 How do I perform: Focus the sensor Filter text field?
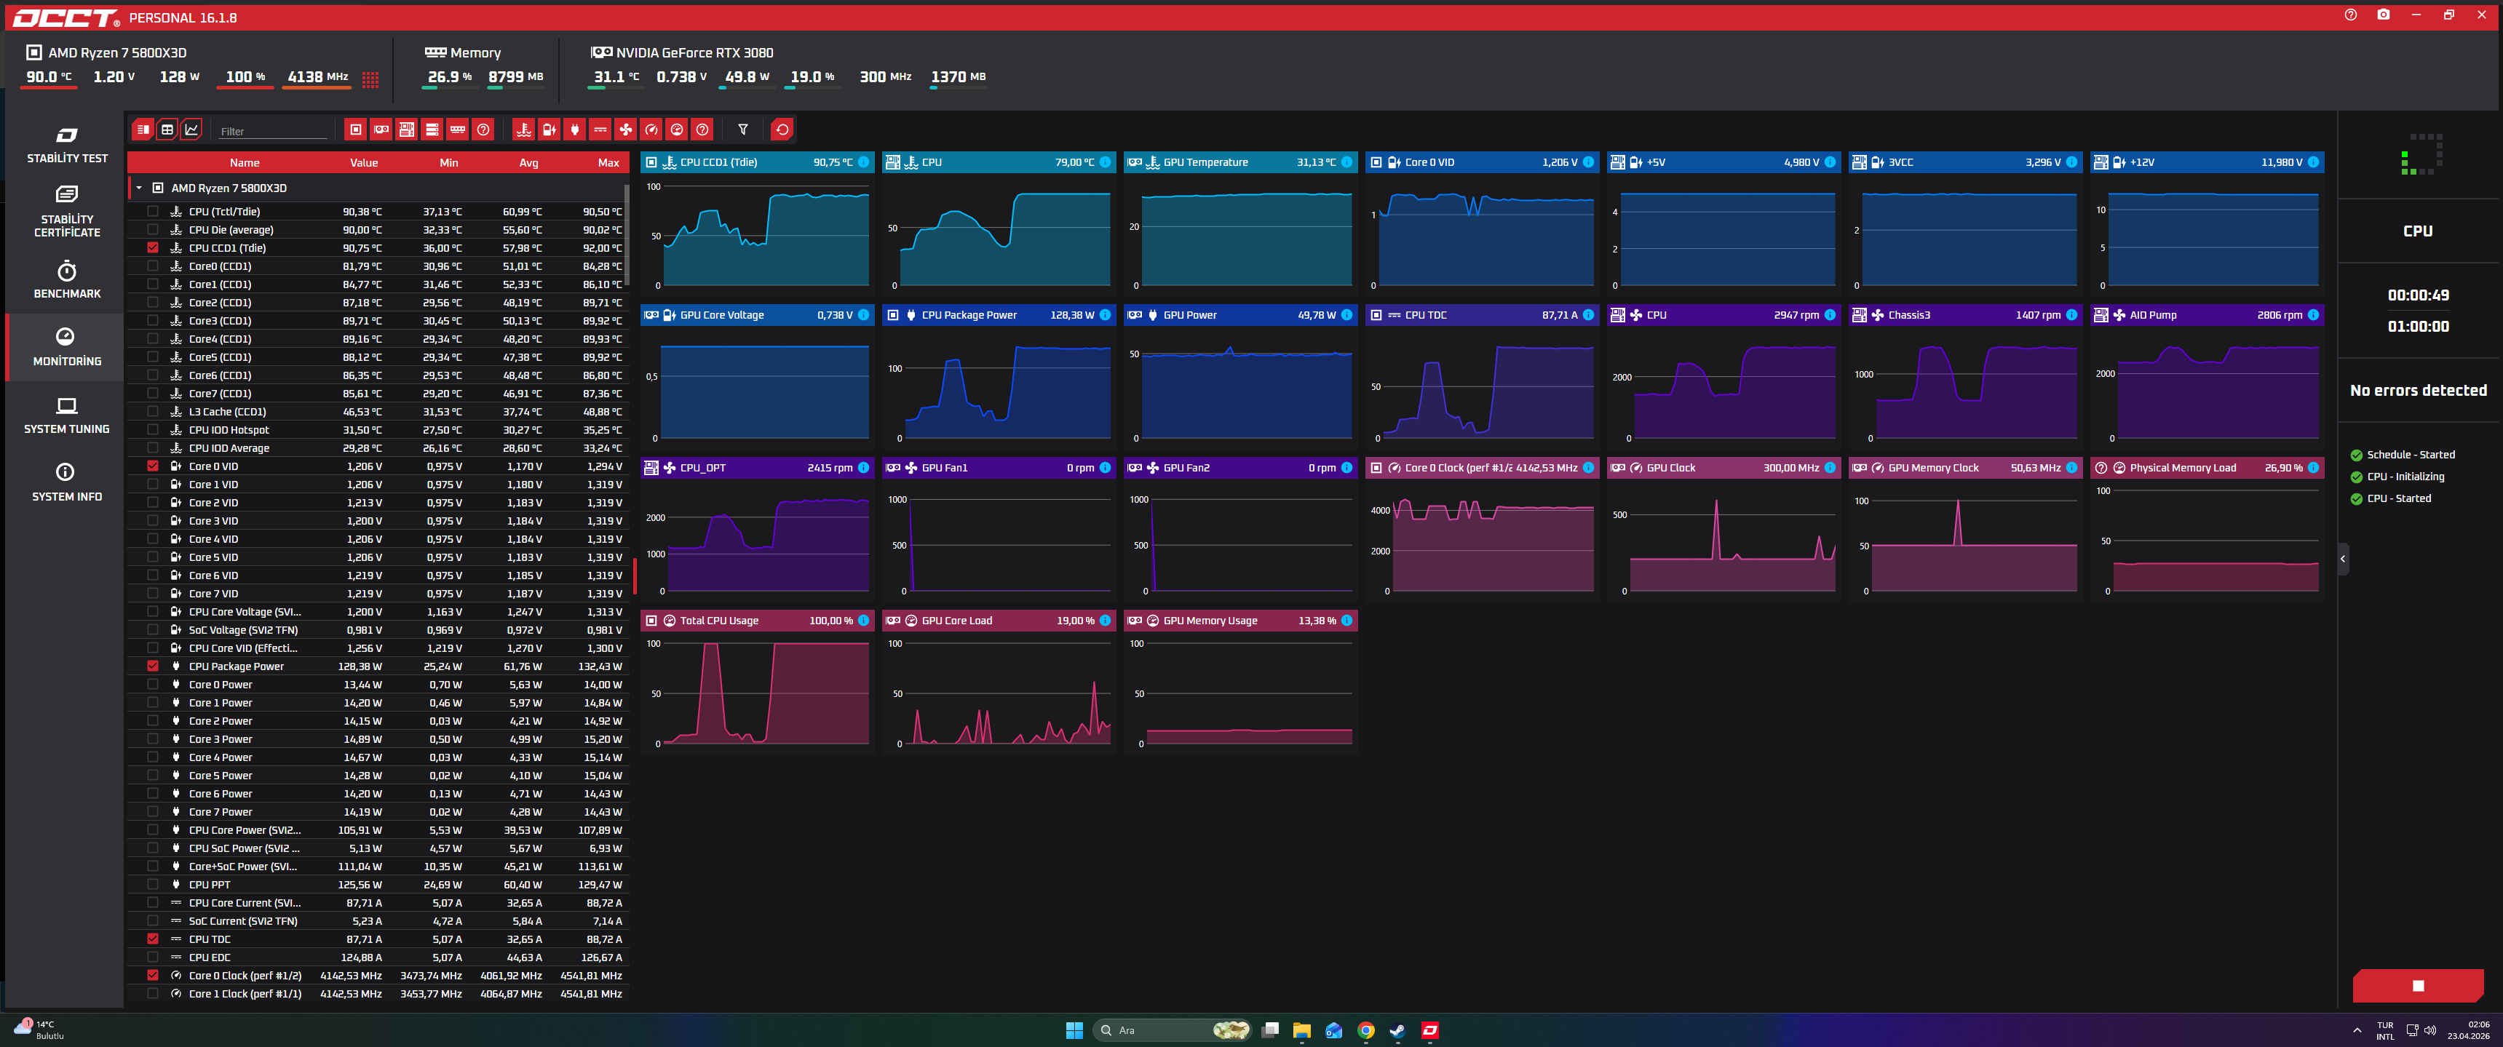click(273, 131)
